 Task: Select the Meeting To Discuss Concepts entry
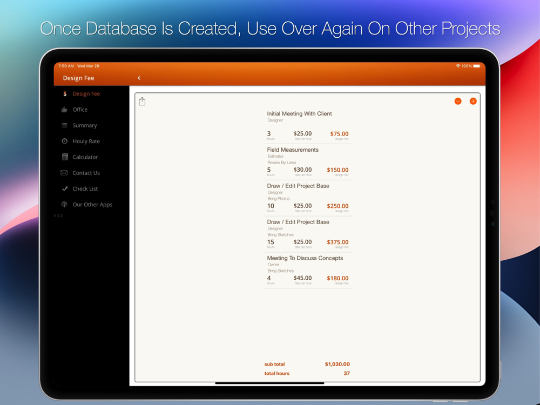click(x=308, y=271)
